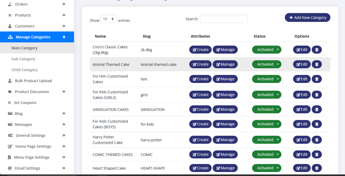Click the General Settings gears icon
Viewport: 345px width, 176px height.
[x=10, y=136]
